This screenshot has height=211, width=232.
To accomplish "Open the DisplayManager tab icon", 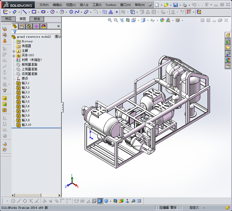I will coord(43,26).
